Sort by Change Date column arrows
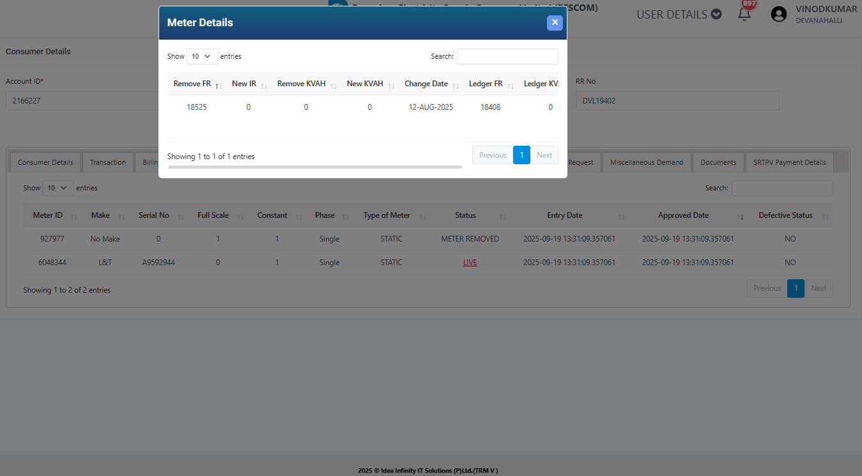This screenshot has height=476, width=862. click(x=456, y=85)
